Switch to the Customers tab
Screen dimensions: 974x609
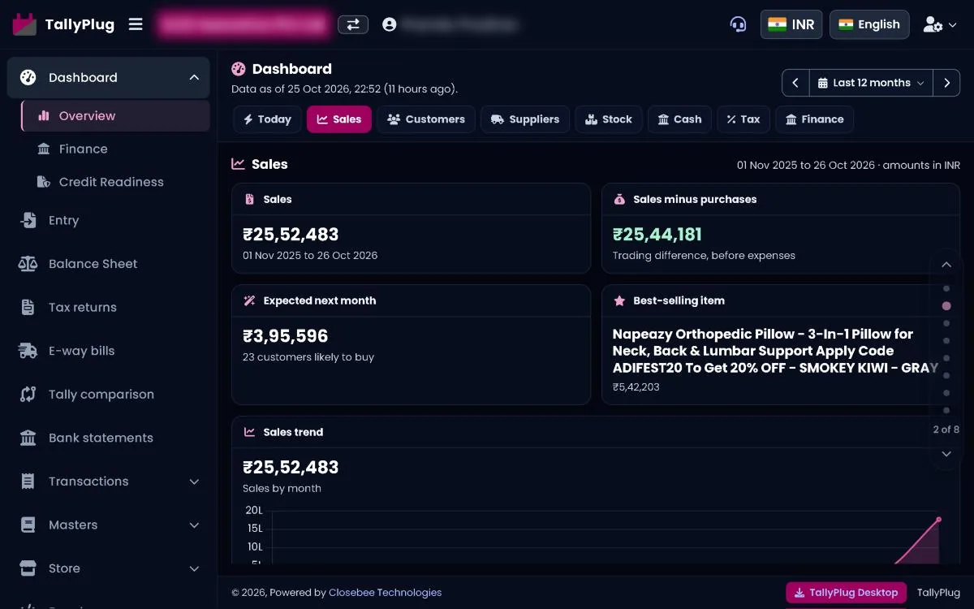click(x=426, y=119)
